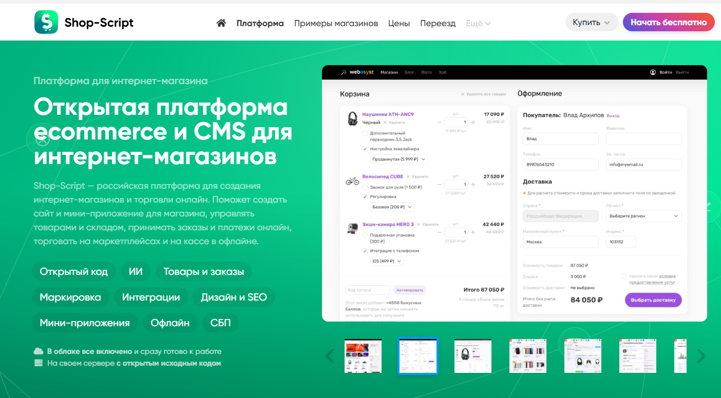Decrease quantity of Велосипед CUBE with minus
The image size is (721, 398).
(x=439, y=185)
